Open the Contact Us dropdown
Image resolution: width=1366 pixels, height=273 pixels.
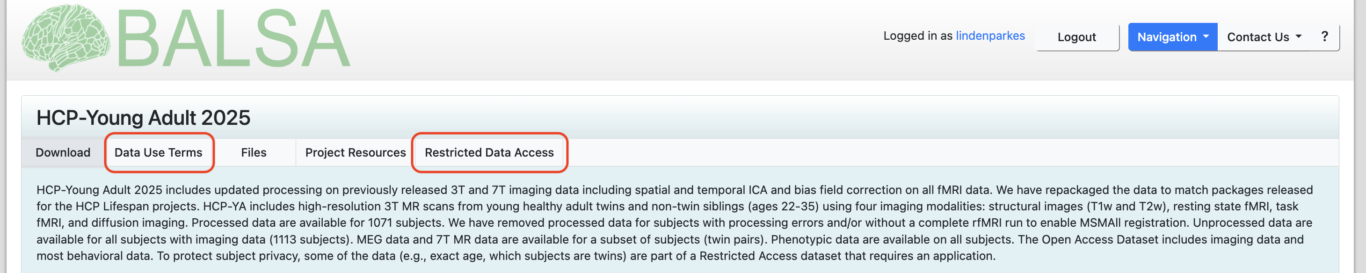(1263, 37)
